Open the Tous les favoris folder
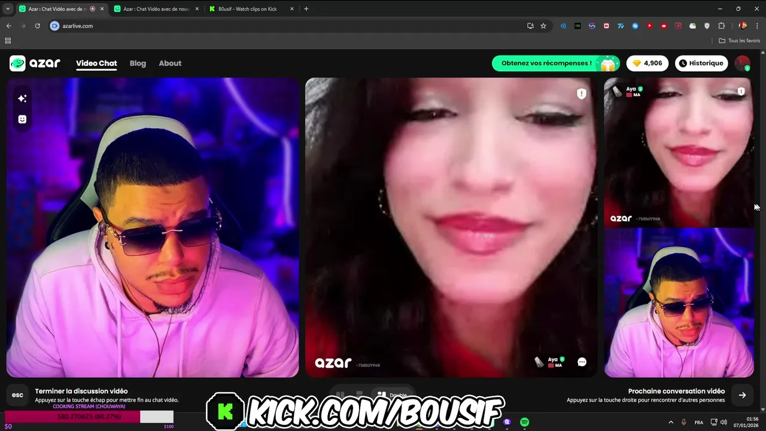This screenshot has width=766, height=431. (x=740, y=41)
